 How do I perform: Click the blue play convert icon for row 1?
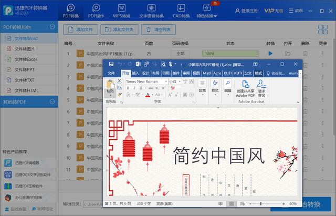[x=270, y=54]
